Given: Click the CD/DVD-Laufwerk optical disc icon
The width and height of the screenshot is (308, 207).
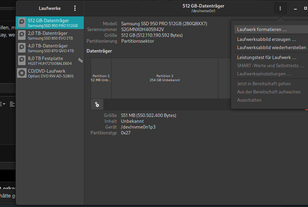Looking at the screenshot, I should pyautogui.click(x=22, y=73).
